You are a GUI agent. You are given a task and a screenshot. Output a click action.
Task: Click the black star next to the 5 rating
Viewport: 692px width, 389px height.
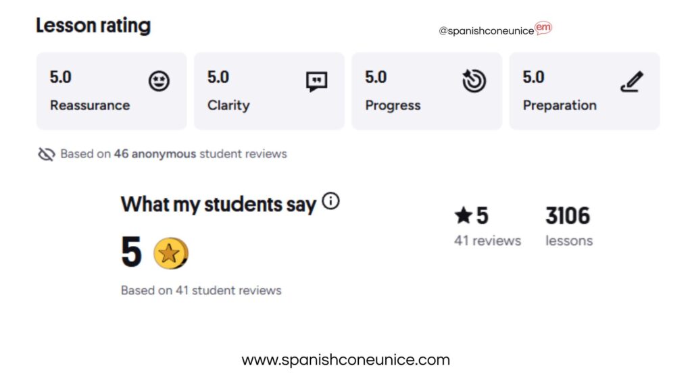coord(462,215)
